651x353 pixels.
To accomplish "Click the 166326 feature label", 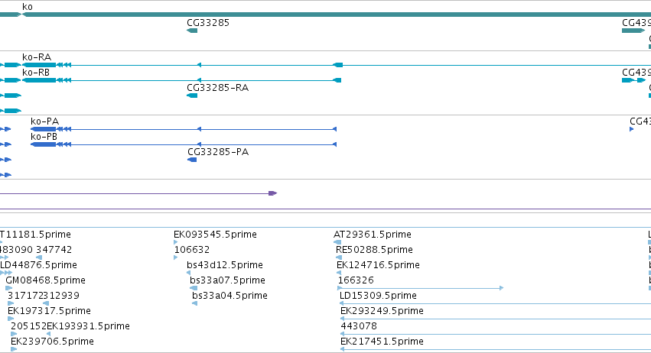I will pyautogui.click(x=356, y=280).
